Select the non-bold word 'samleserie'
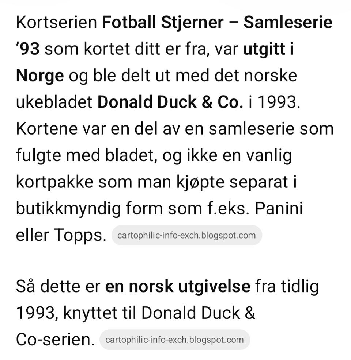 pyautogui.click(x=251, y=128)
